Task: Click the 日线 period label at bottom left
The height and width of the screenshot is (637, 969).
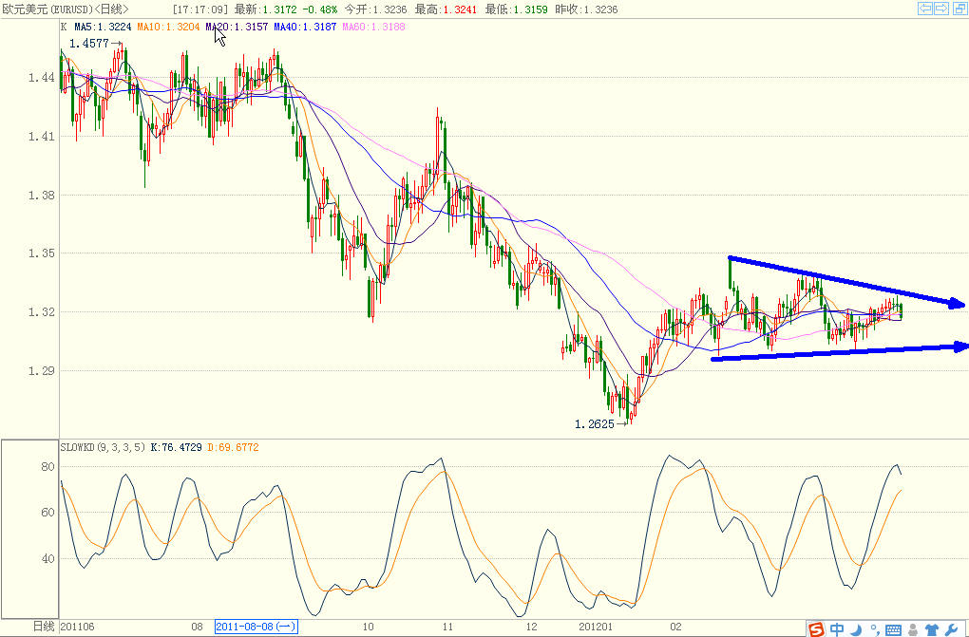Action: [44, 627]
